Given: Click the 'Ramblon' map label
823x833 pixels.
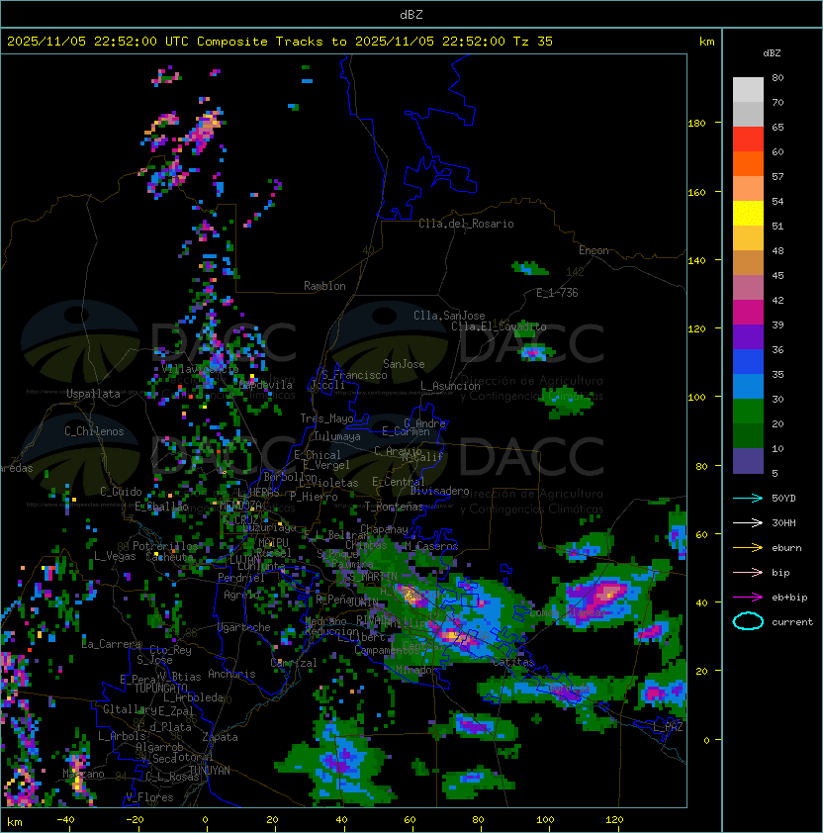Looking at the screenshot, I should tap(324, 286).
